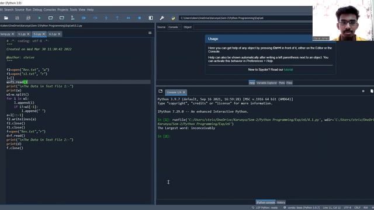
Task: Click LSP Python ready status
Action: (265, 208)
